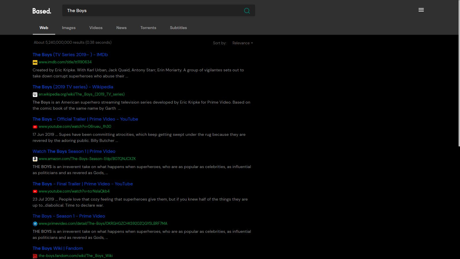460x259 pixels.
Task: Click youtube.com URL ending O6rueu_fh30
Action: [75, 127]
